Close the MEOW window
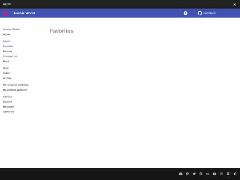 click(x=235, y=4)
